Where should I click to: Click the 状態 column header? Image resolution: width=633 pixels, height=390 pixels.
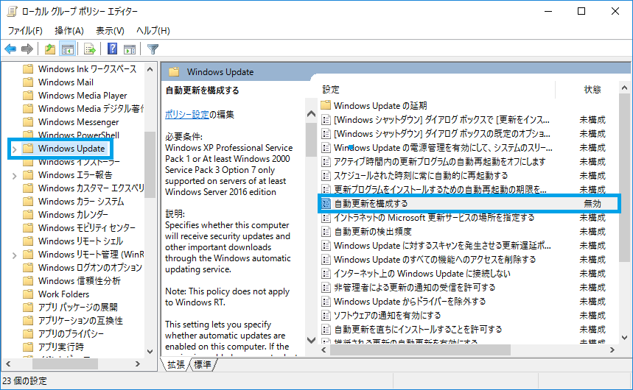592,89
